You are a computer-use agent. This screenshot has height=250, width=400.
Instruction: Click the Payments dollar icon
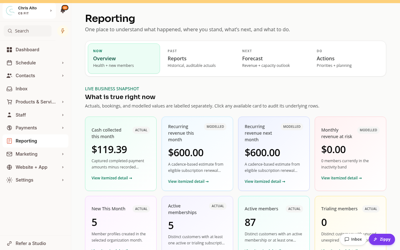[9, 128]
